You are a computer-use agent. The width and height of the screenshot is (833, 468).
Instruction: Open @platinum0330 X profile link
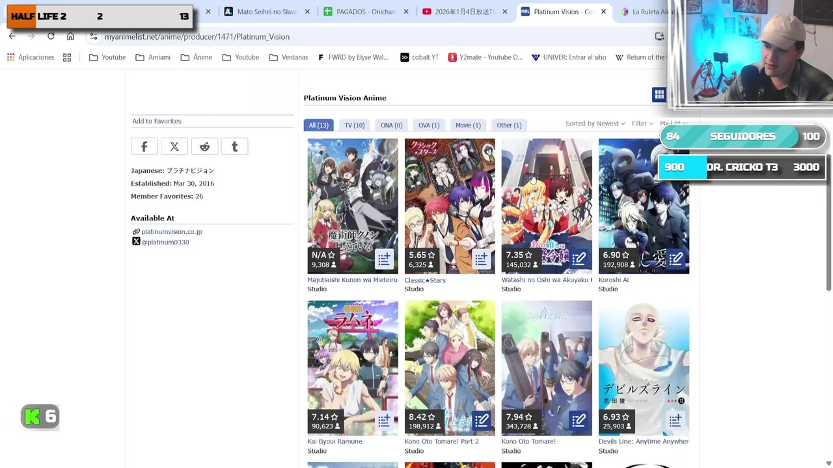pyautogui.click(x=165, y=242)
